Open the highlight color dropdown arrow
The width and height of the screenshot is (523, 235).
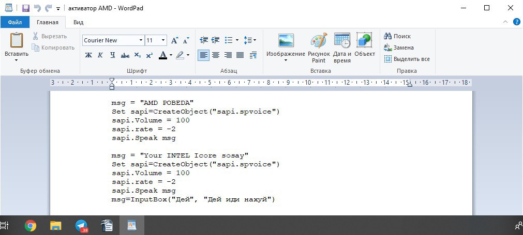click(188, 55)
